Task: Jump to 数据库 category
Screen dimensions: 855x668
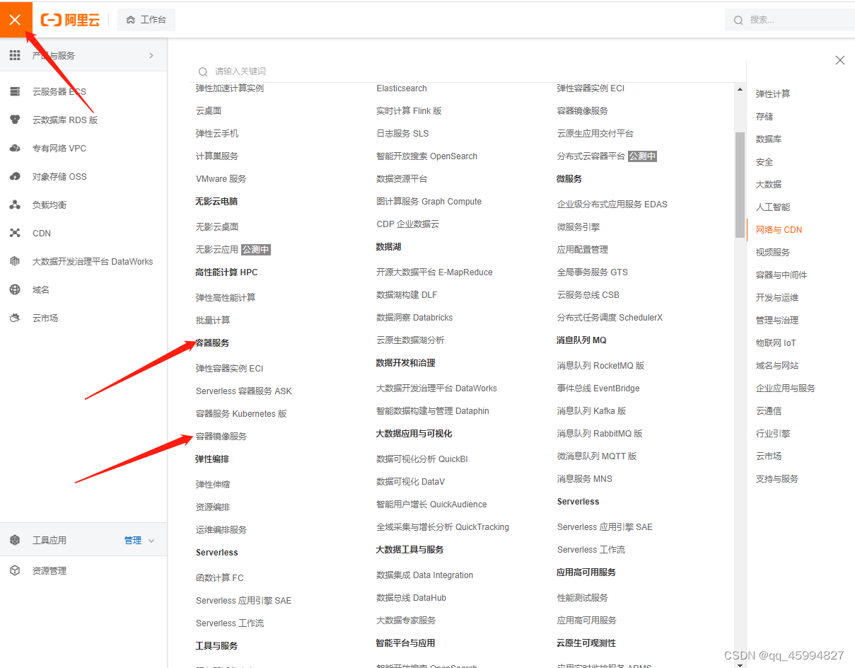Action: (769, 139)
